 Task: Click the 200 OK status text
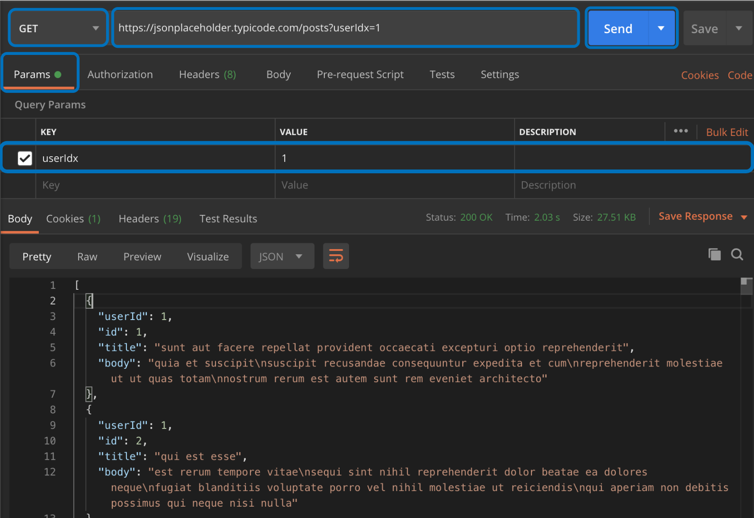476,217
